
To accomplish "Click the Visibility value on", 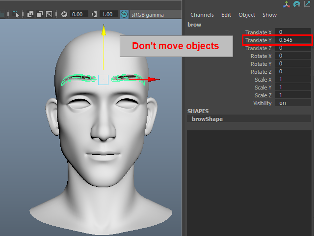I will click(x=293, y=103).
